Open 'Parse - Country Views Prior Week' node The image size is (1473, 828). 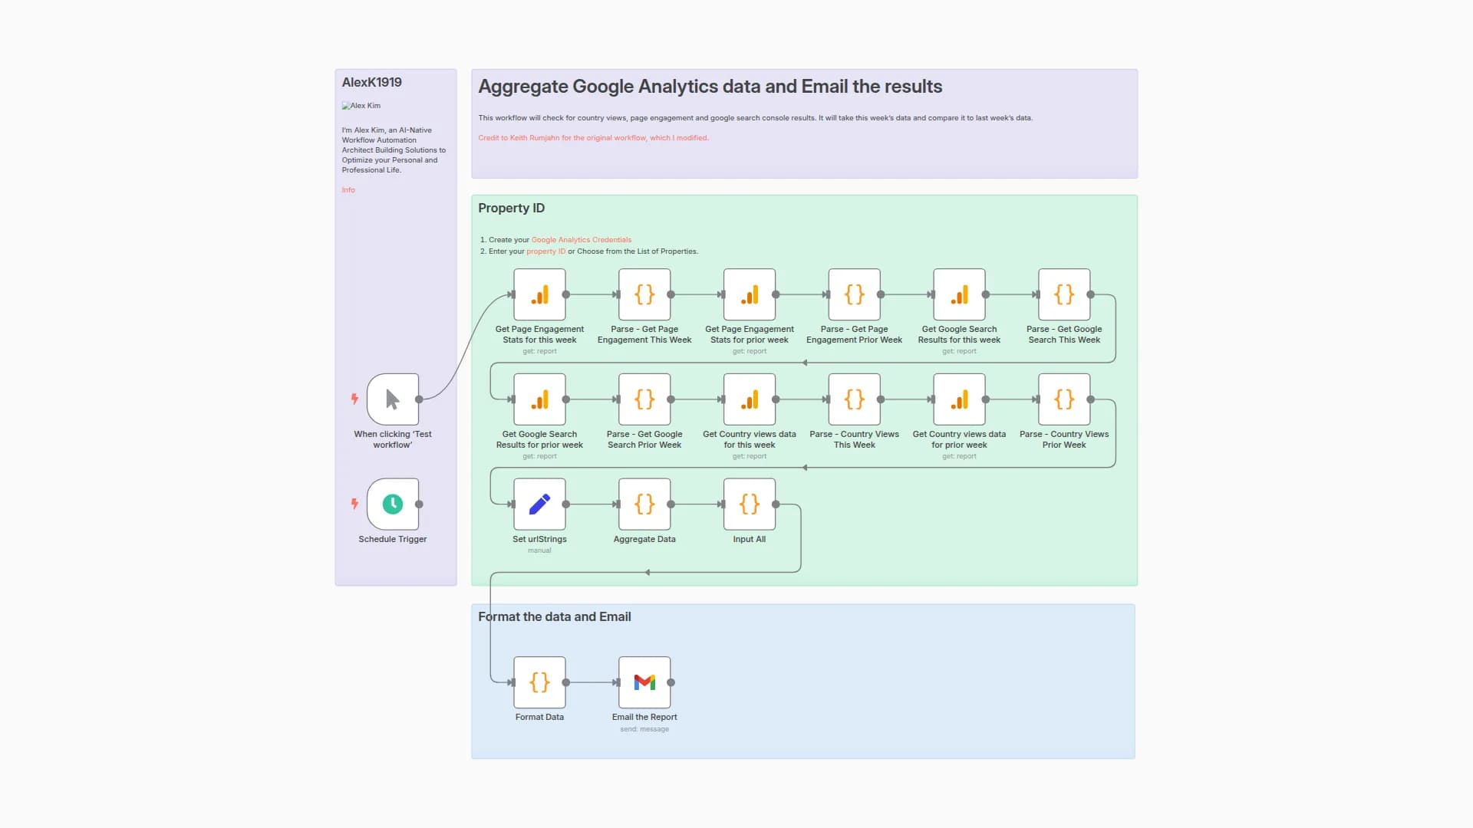1064,399
